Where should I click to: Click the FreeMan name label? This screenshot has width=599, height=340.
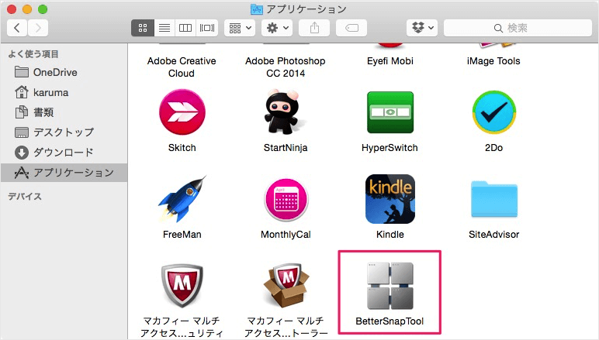point(182,235)
